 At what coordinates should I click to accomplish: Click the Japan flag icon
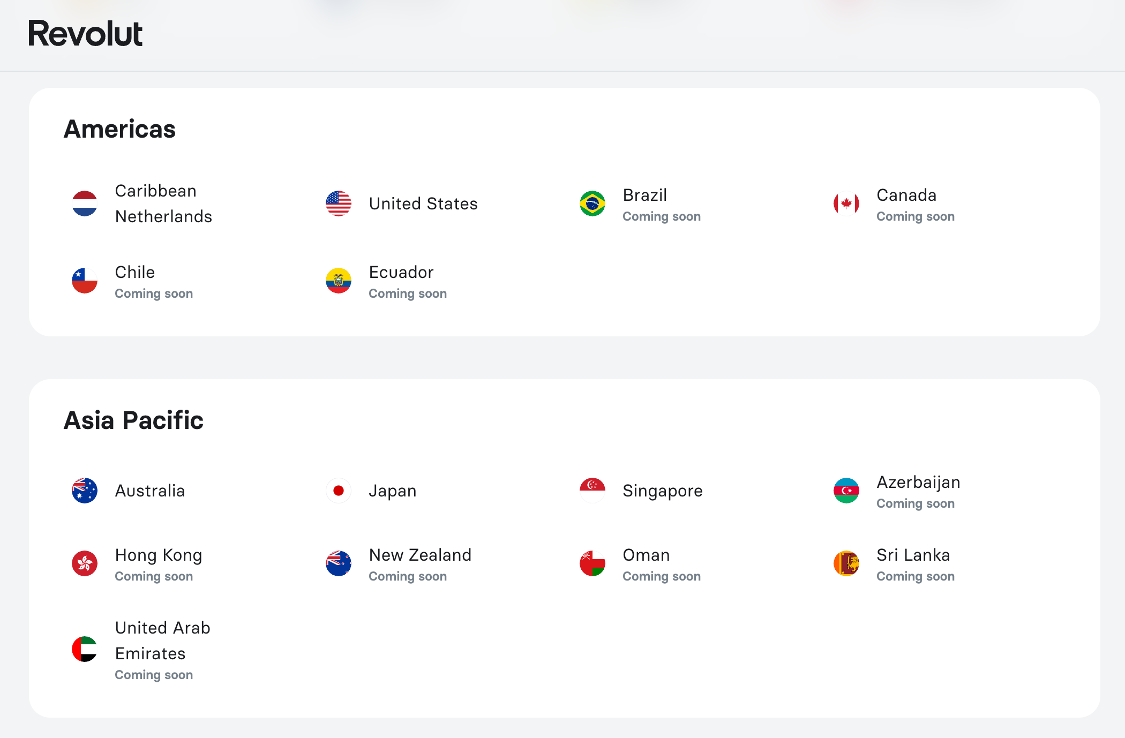coord(338,490)
